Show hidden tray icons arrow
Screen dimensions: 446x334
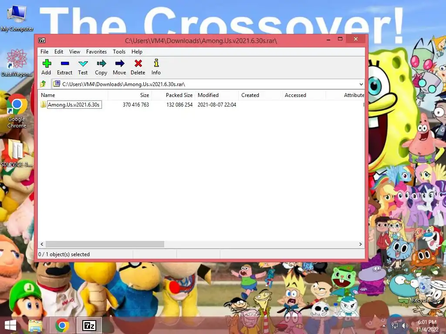384,326
